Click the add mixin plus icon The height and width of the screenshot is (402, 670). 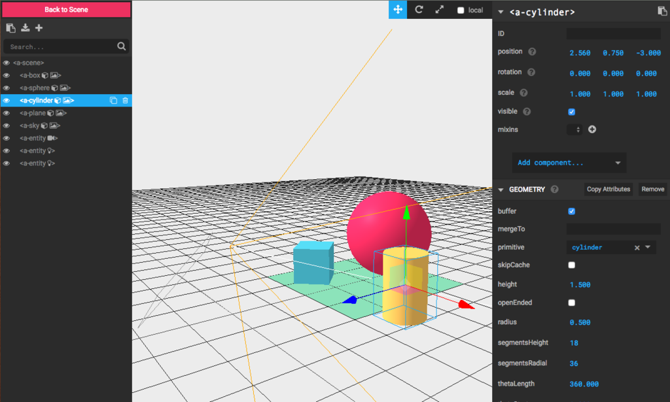point(592,129)
